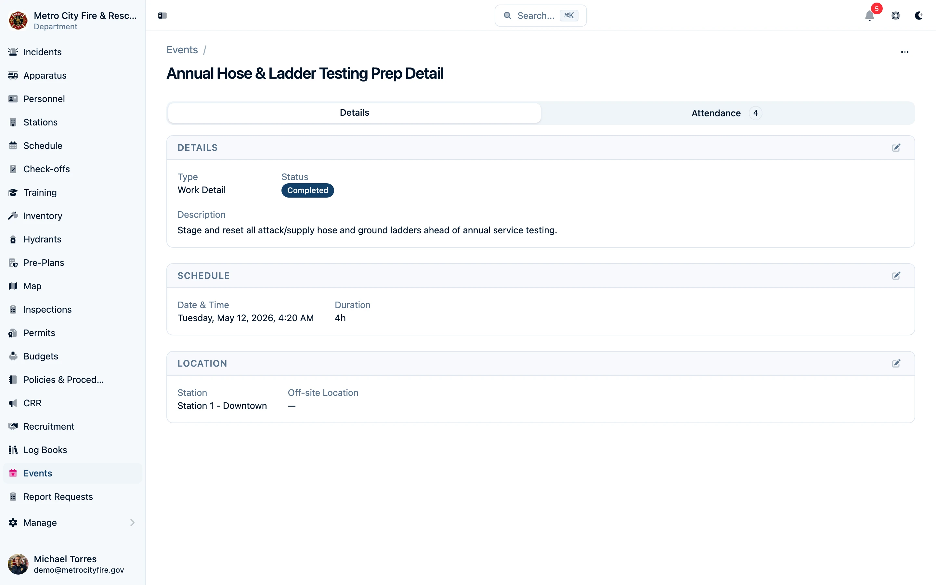Switch to the Details tab
Viewport: 936px width, 585px height.
pyautogui.click(x=354, y=112)
